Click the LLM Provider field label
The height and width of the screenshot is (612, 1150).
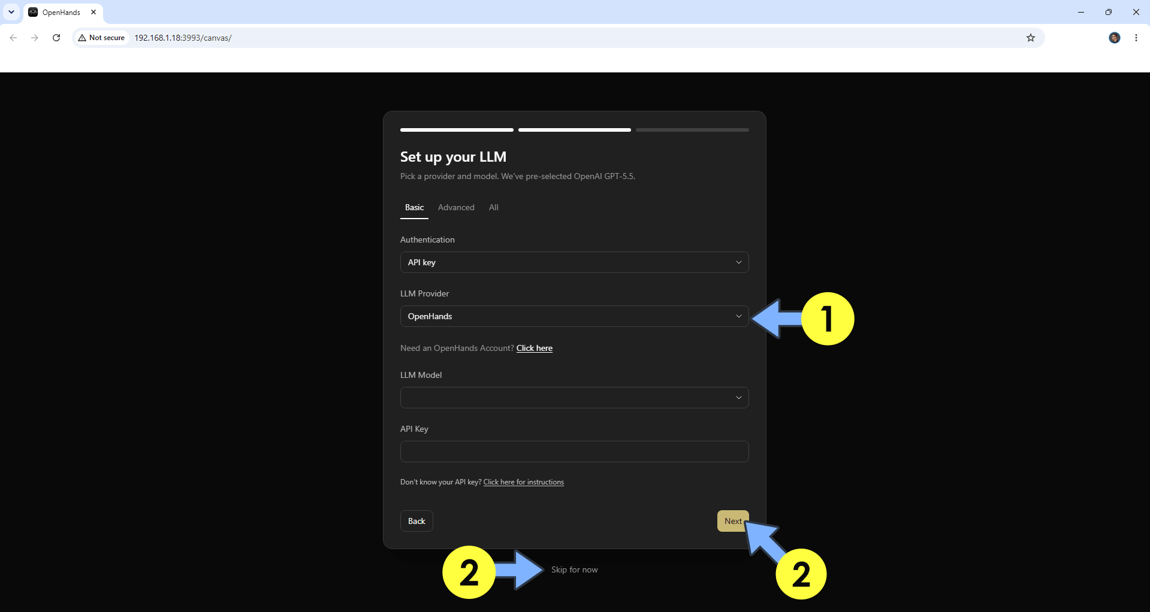(x=424, y=293)
